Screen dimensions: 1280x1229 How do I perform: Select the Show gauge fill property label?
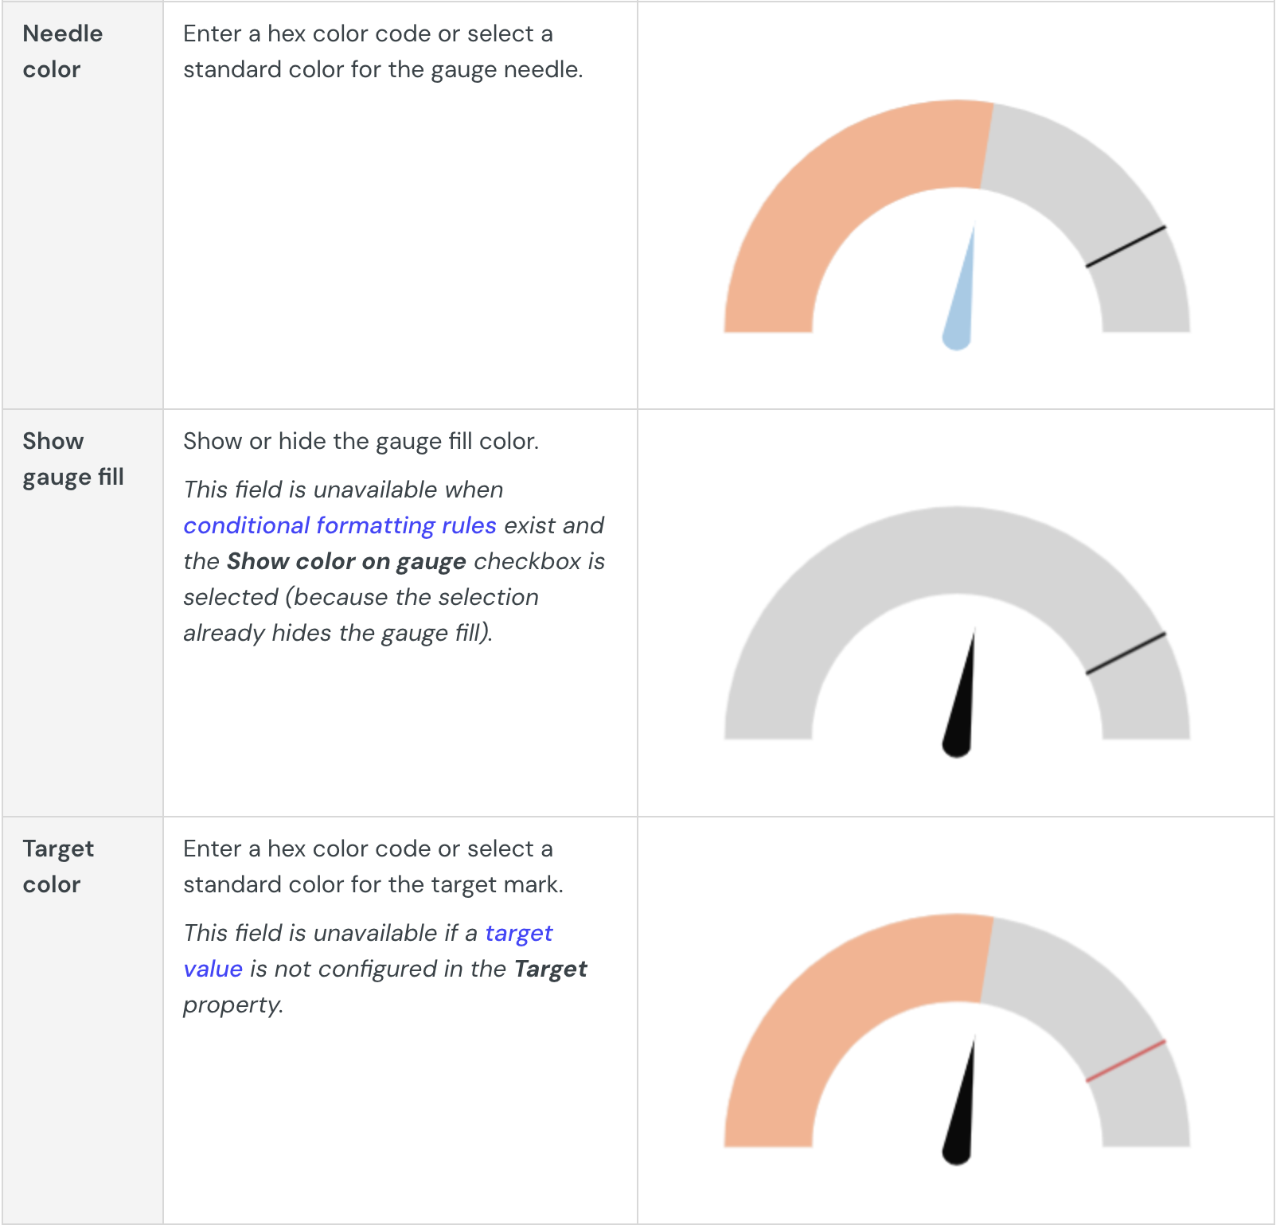(73, 459)
